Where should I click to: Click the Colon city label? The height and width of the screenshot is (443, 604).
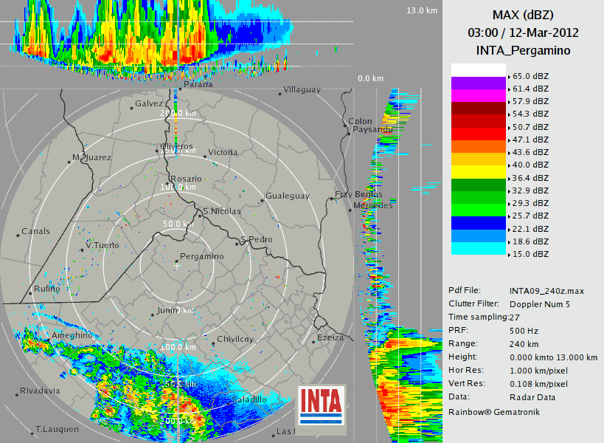click(360, 121)
